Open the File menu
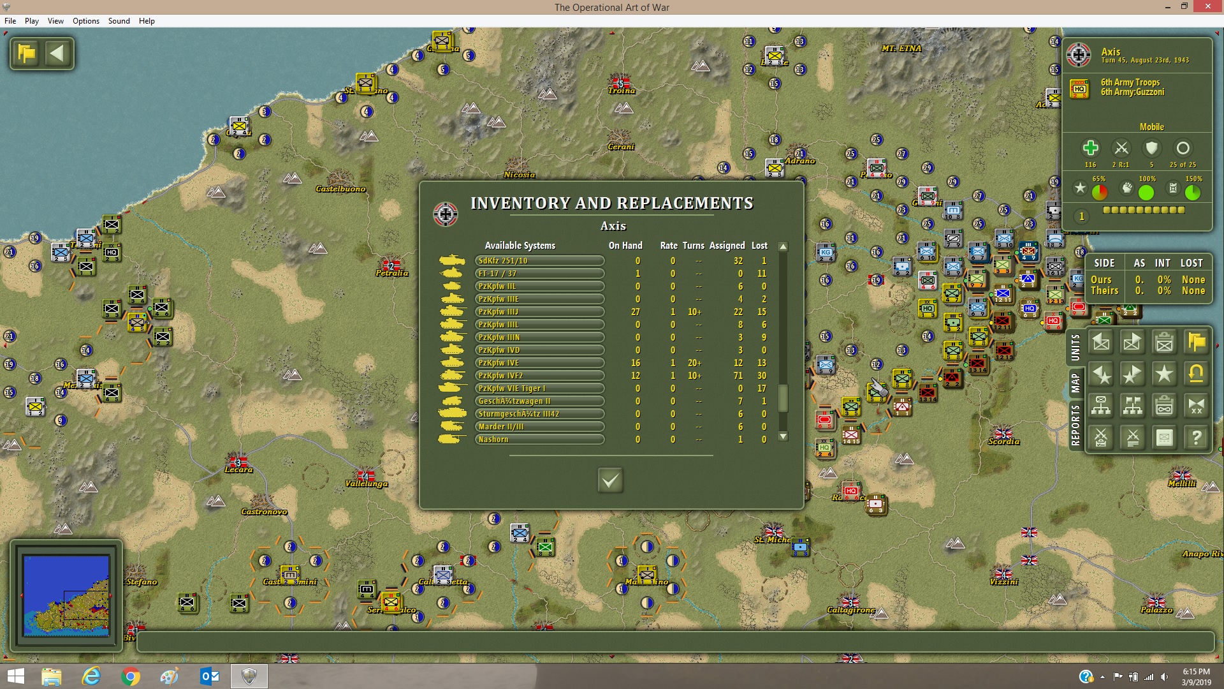1224x689 pixels. 10,21
